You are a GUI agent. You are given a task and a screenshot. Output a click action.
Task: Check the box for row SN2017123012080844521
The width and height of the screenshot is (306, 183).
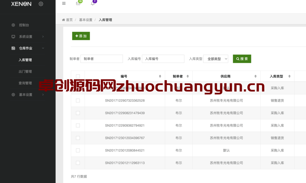coord(78,150)
